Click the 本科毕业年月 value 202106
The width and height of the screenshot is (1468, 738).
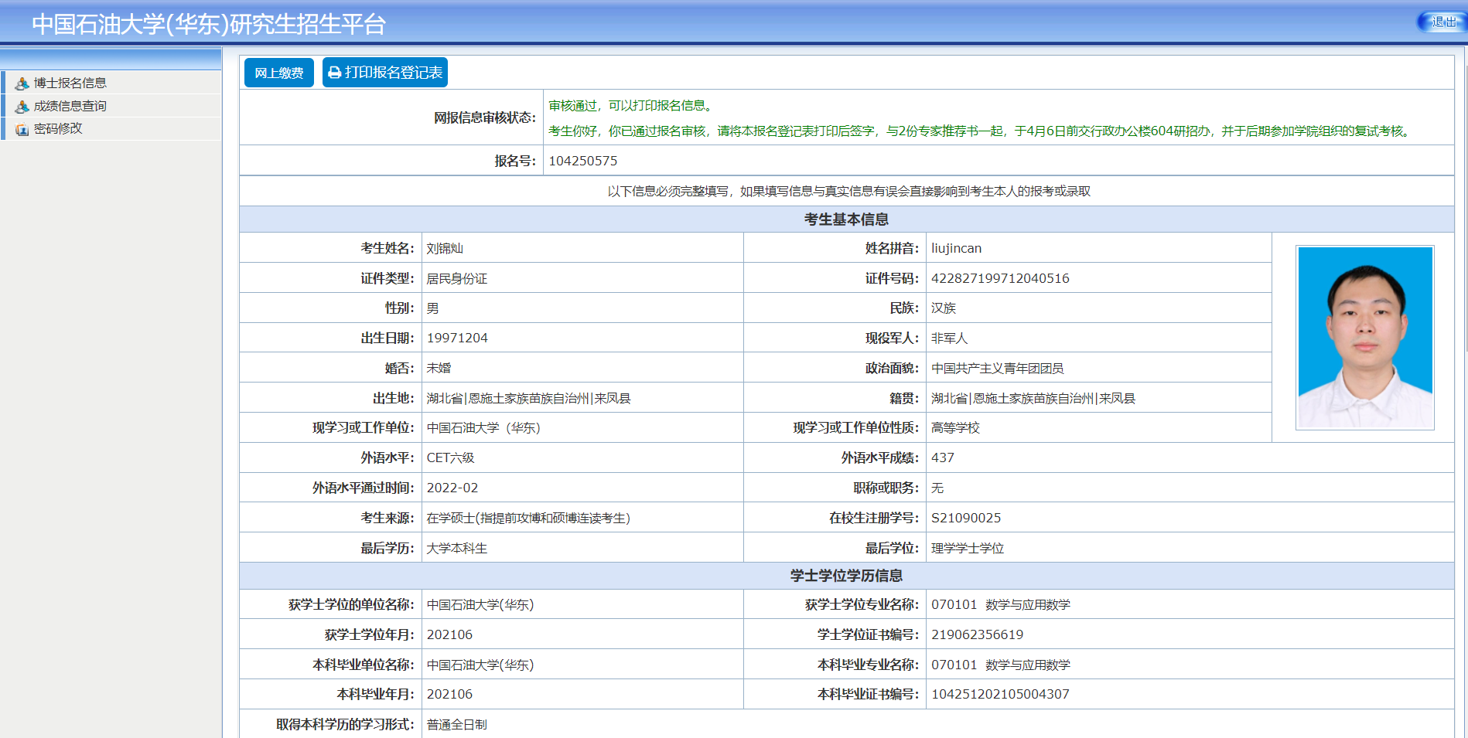click(x=449, y=694)
